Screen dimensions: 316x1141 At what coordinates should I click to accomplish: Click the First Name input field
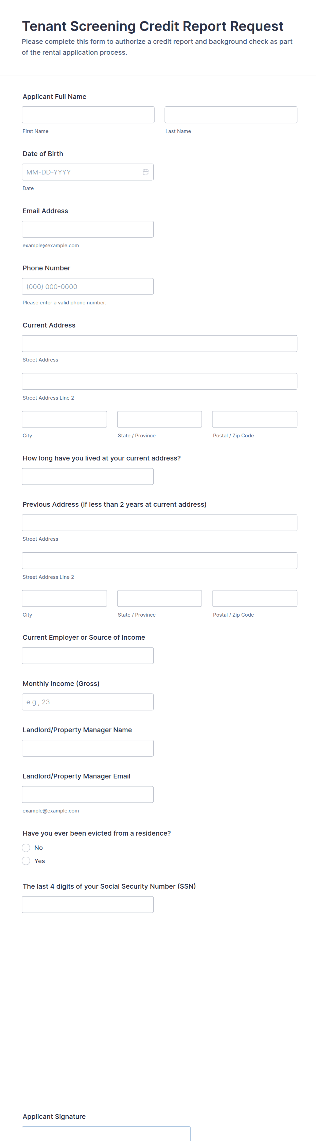pyautogui.click(x=88, y=115)
